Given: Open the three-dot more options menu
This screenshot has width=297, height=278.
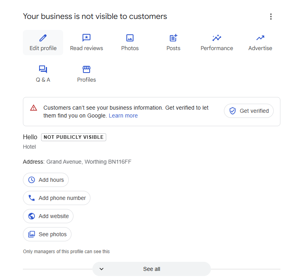Looking at the screenshot, I should tap(271, 17).
